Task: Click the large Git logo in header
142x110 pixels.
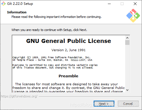Action: point(133,16)
